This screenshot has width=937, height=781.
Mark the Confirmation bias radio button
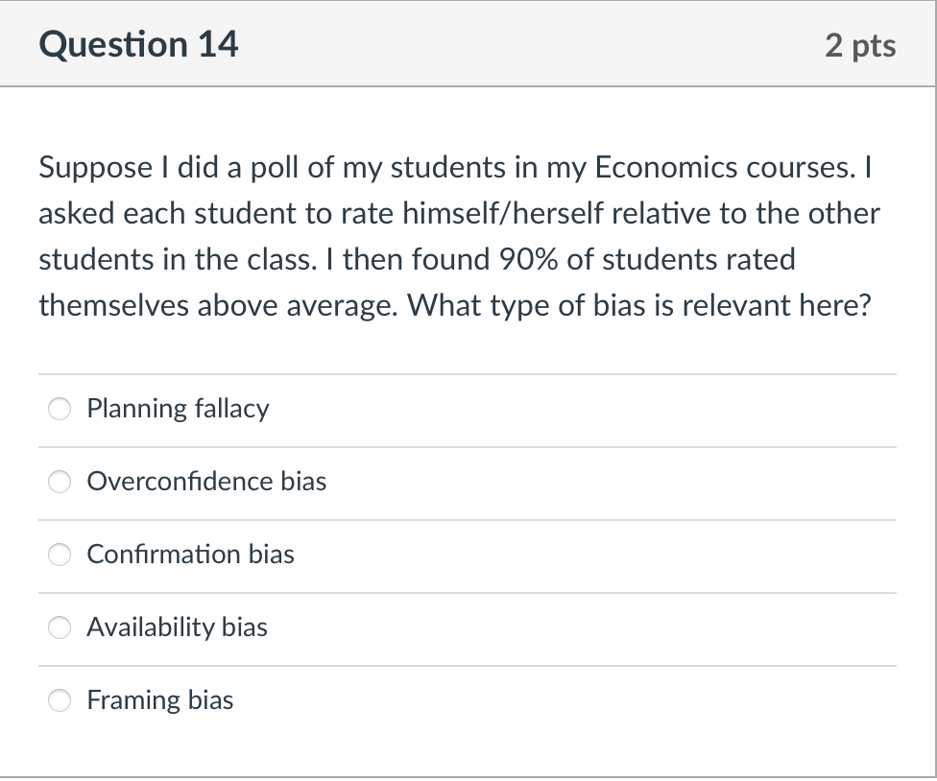coord(60,556)
